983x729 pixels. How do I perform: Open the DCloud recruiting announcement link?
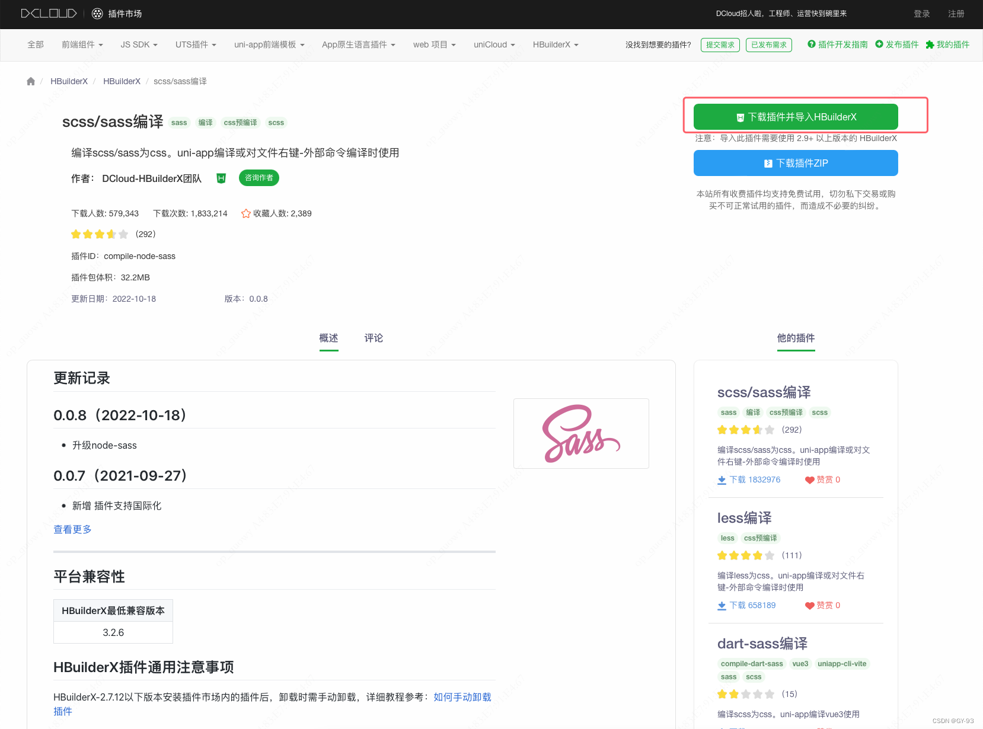pos(781,14)
